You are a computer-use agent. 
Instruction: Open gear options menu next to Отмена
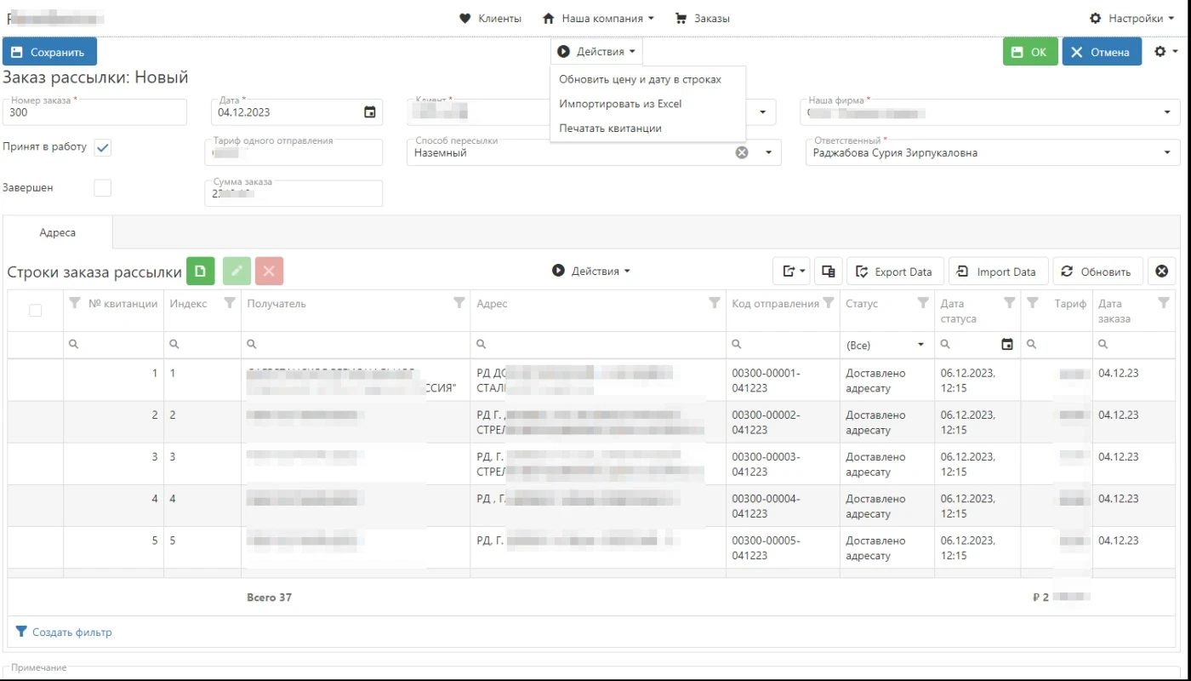click(x=1165, y=52)
